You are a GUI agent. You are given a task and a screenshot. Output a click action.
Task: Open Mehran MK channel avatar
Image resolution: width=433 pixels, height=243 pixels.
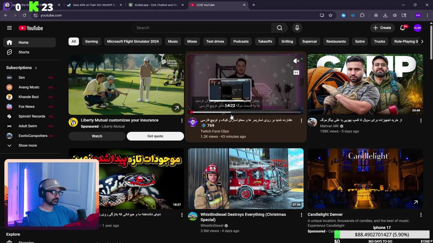(x=312, y=122)
